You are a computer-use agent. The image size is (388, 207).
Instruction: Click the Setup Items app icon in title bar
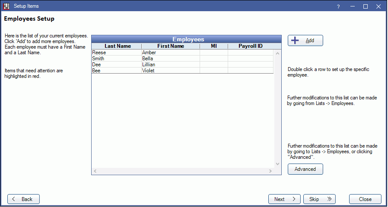coord(6,6)
